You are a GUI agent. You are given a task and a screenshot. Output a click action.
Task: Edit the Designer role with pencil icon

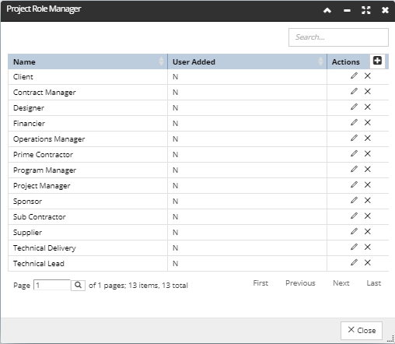click(x=354, y=107)
